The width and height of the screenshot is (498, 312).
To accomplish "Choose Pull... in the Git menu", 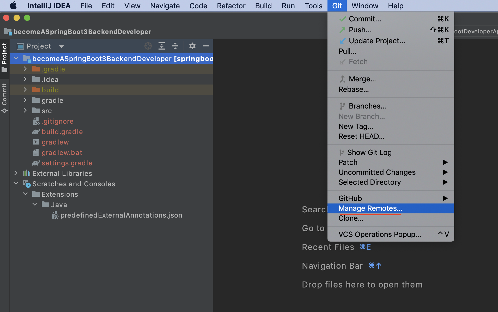I will pos(391,51).
